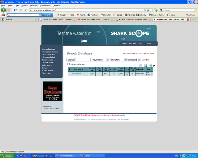Click the player name search input
Viewport: 198px width, 158px height.
(x=83, y=60)
